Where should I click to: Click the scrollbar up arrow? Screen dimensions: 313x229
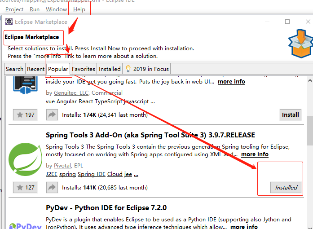[x=310, y=81]
